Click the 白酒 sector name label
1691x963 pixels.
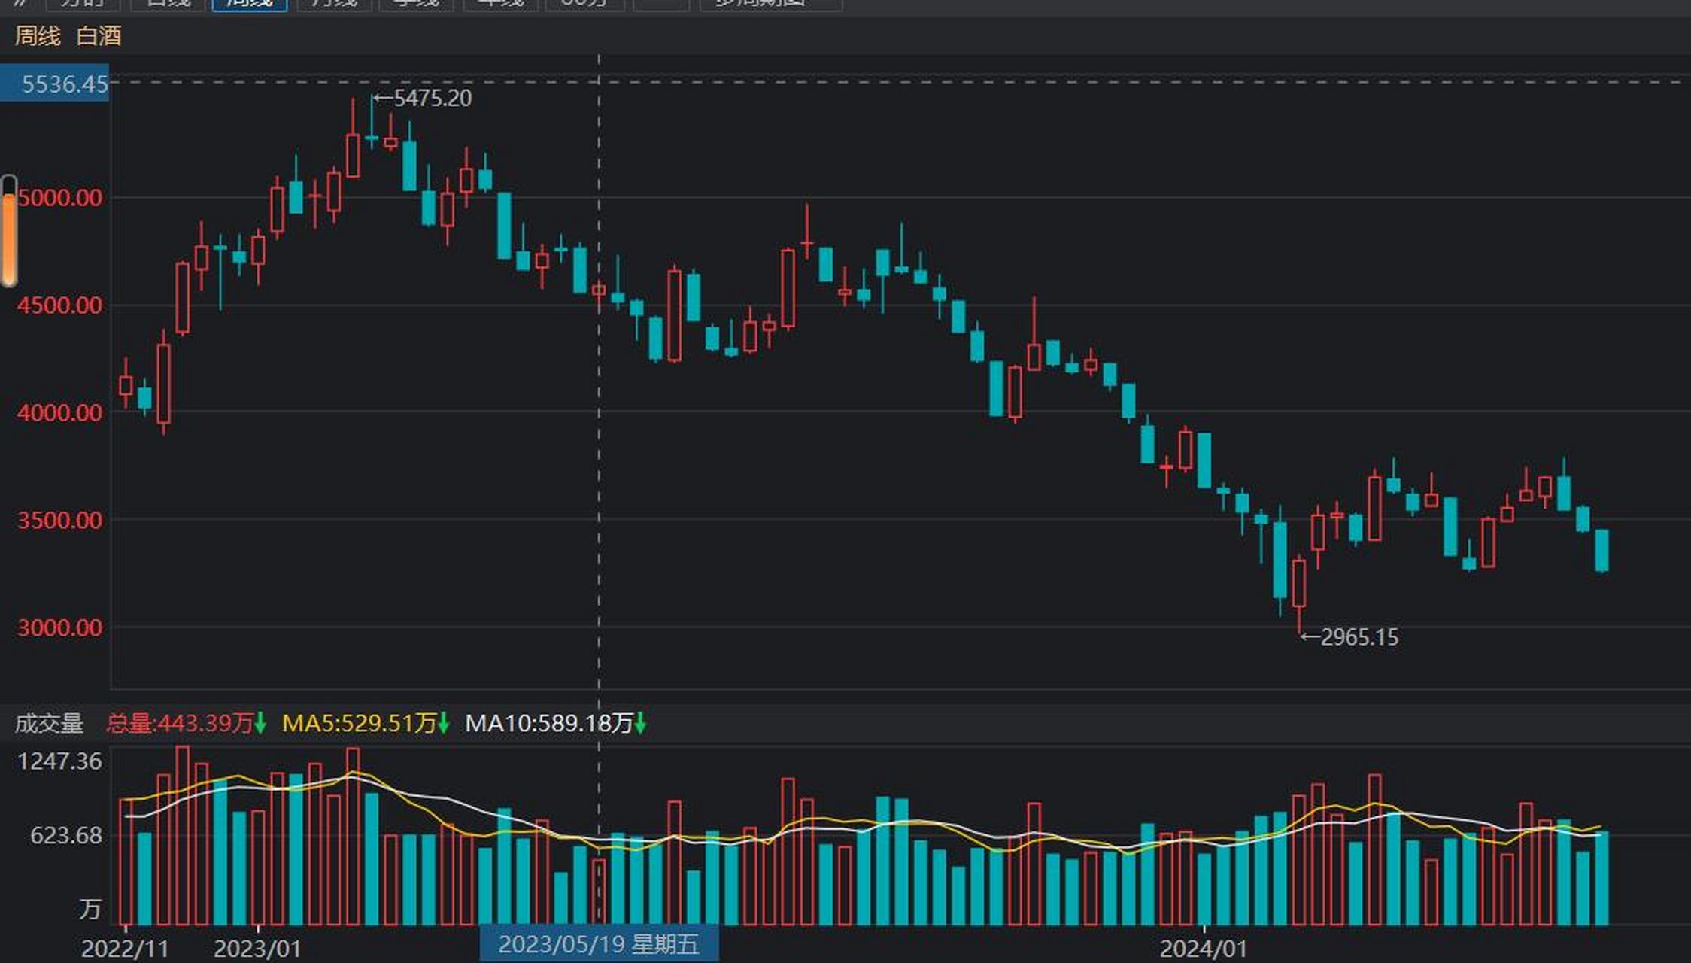click(x=99, y=36)
